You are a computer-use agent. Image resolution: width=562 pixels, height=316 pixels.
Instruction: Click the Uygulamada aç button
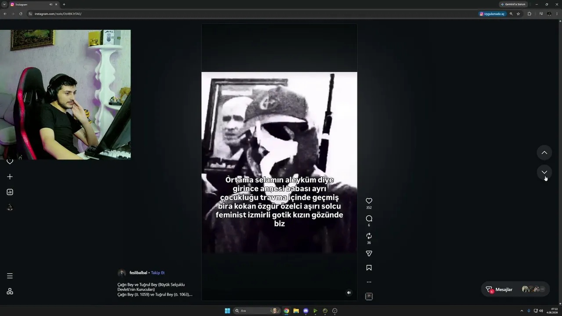pos(492,14)
